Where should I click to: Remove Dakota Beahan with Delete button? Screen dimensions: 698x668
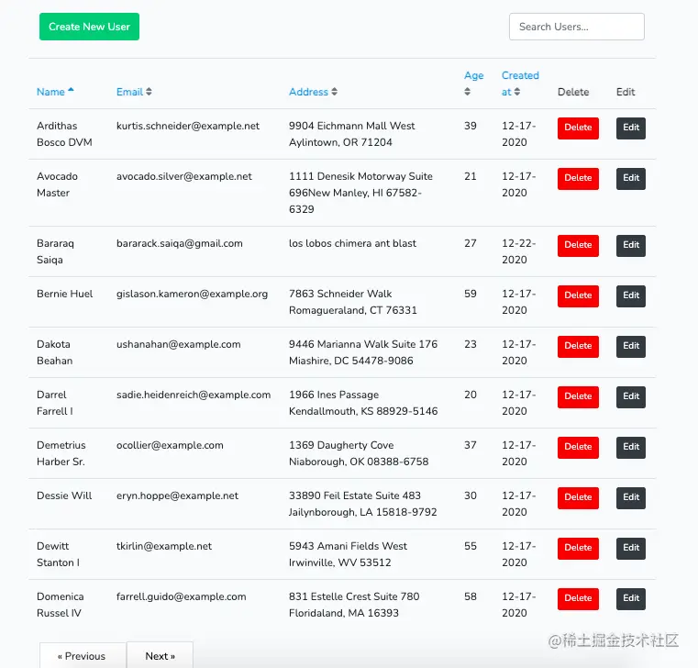click(x=578, y=346)
